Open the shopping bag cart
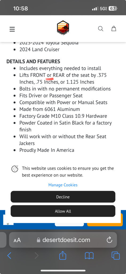 coord(114,28)
